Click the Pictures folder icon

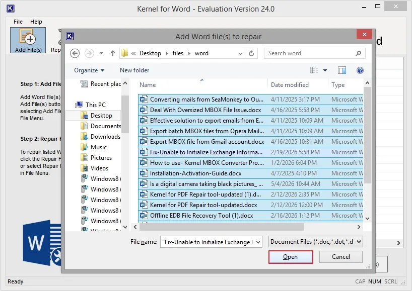[x=84, y=157]
